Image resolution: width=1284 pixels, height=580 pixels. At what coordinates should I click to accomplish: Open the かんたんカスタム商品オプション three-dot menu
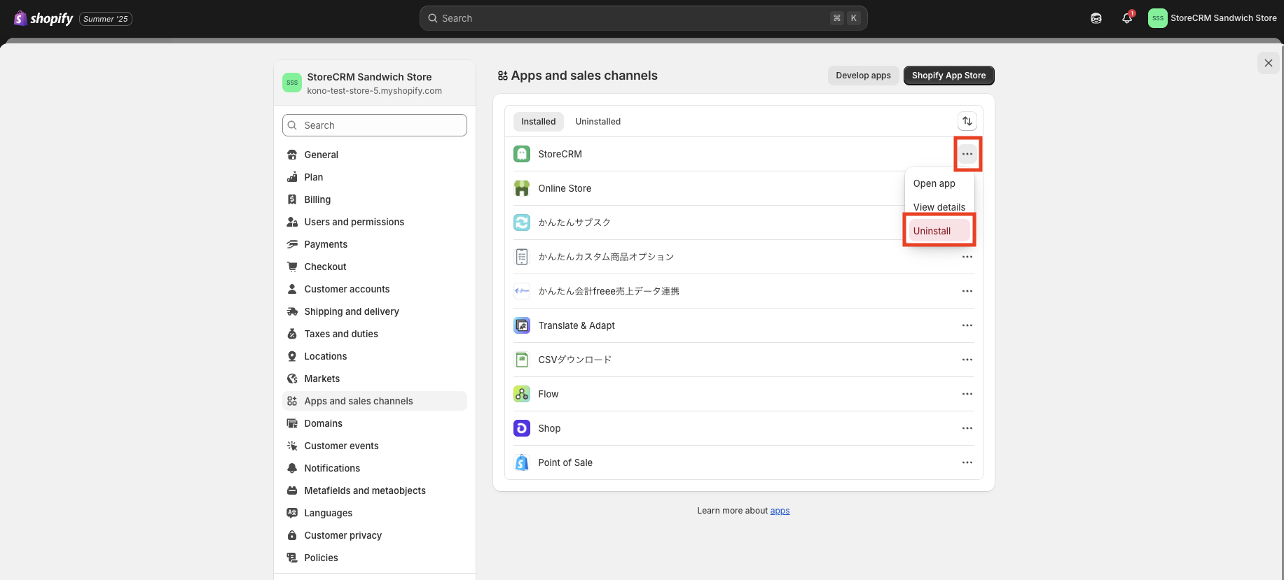point(967,257)
